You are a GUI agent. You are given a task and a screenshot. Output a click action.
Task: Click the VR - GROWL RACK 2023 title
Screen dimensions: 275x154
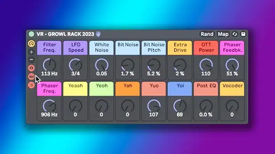(x=65, y=34)
